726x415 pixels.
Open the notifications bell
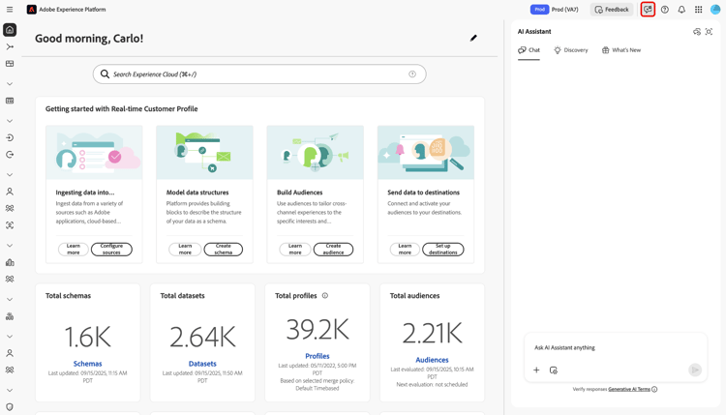681,10
